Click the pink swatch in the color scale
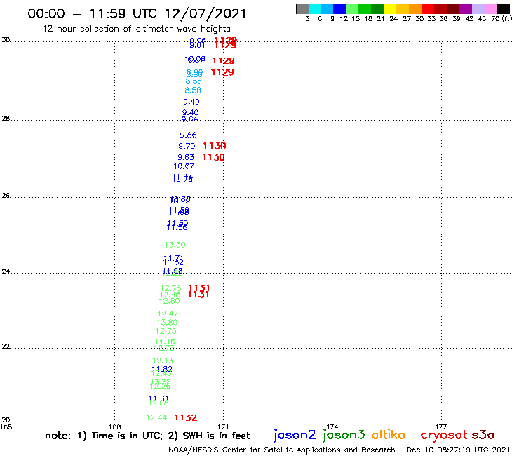Viewport: 519px width, 456px height. click(491, 8)
